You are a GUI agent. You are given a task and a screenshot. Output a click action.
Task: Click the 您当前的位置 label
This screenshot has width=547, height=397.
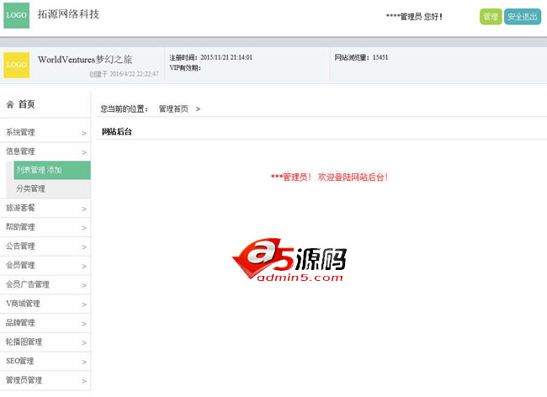pyautogui.click(x=125, y=109)
